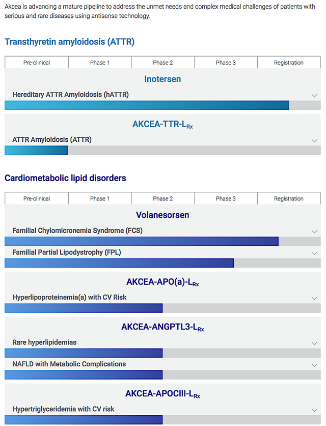
Task: Open the Volanesorsen program link
Action: (x=162, y=215)
